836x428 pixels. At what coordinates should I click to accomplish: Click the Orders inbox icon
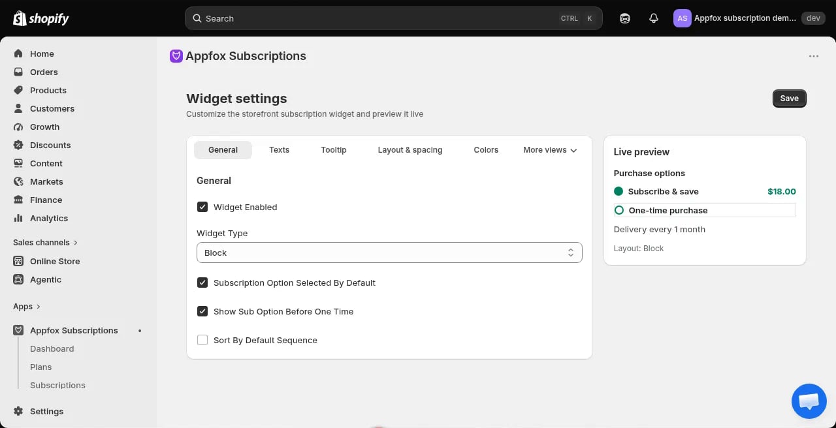coord(18,72)
